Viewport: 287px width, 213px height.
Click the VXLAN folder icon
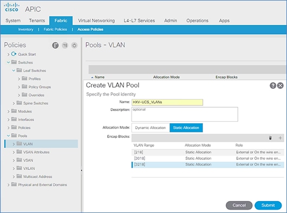tap(19, 168)
